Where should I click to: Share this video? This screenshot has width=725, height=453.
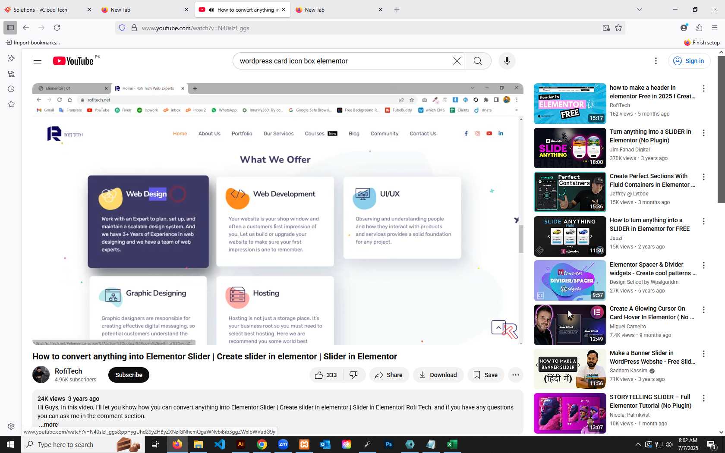pyautogui.click(x=389, y=375)
